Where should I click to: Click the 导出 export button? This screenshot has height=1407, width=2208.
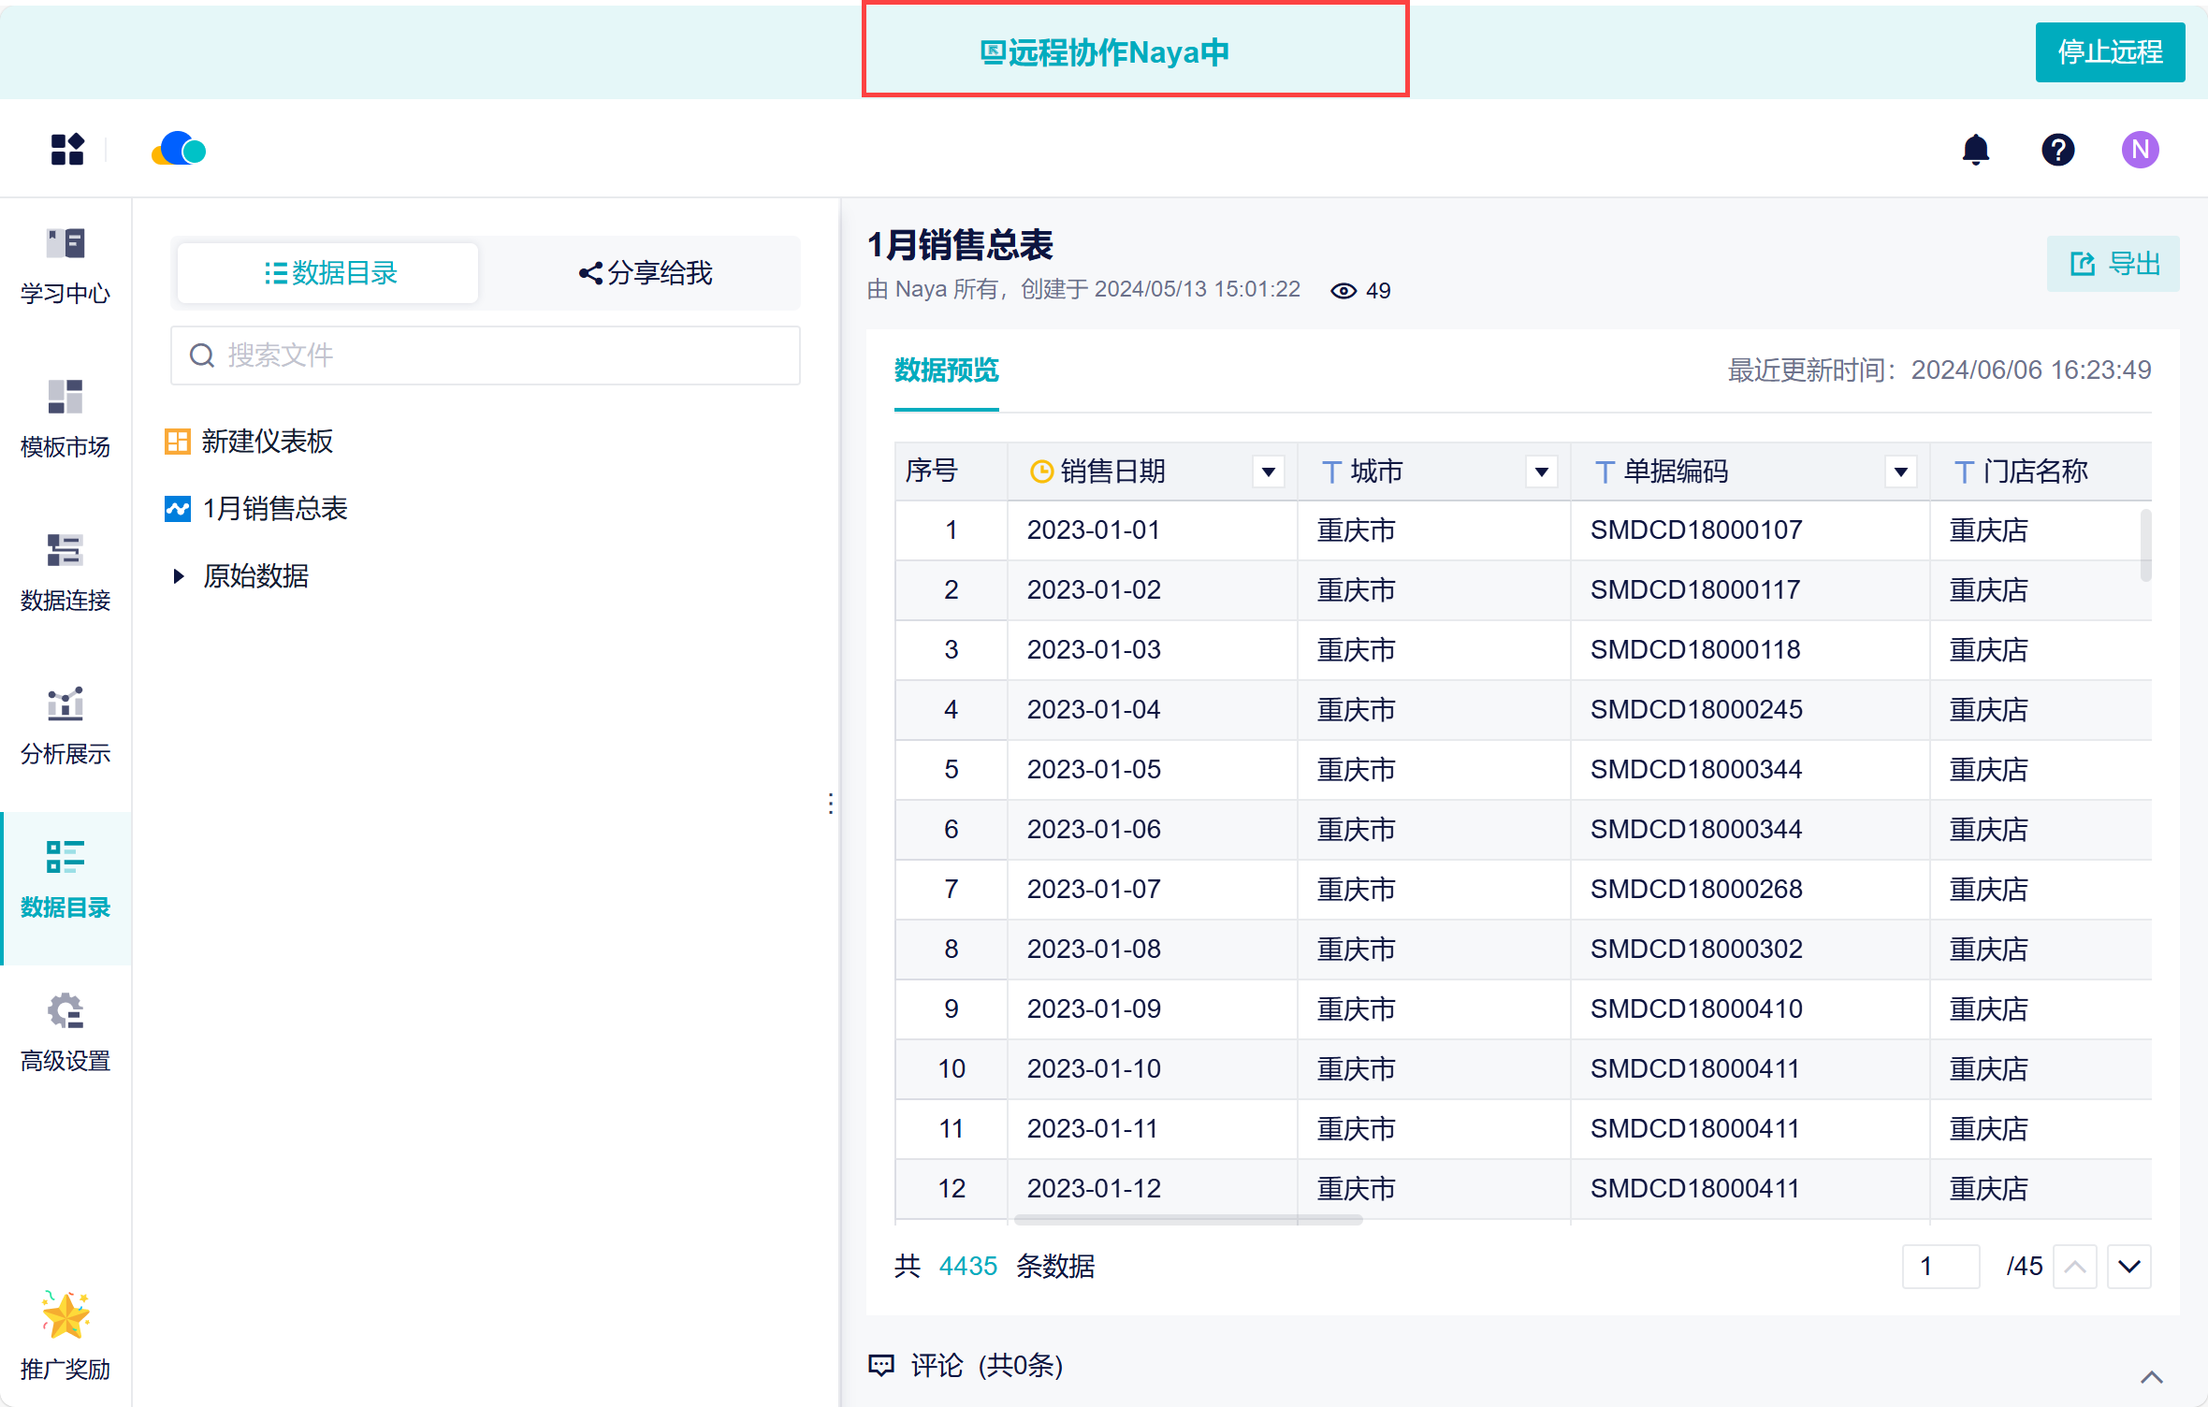[x=2114, y=264]
